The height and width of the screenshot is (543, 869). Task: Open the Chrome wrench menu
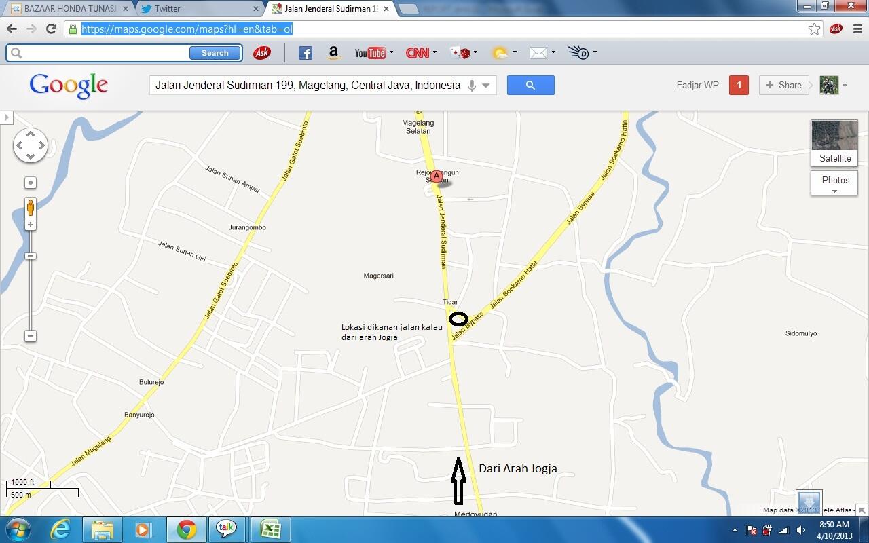tap(857, 29)
